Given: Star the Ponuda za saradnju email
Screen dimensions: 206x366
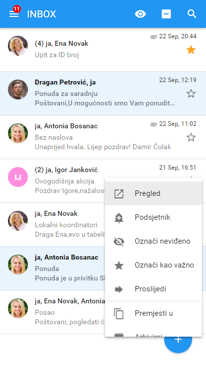Looking at the screenshot, I should (x=191, y=93).
